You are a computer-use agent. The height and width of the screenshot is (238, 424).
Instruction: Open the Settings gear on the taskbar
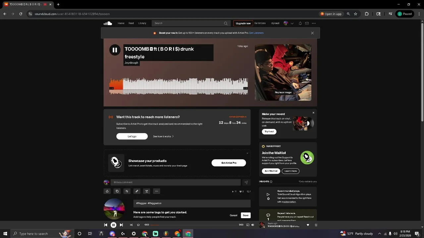134,234
